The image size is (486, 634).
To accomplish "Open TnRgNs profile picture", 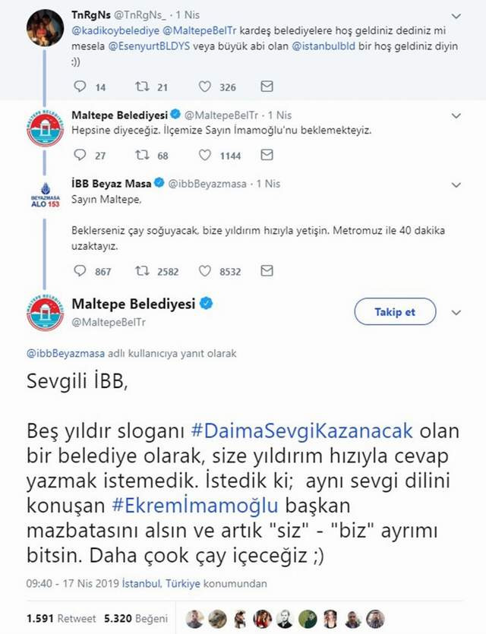I will coord(45,28).
